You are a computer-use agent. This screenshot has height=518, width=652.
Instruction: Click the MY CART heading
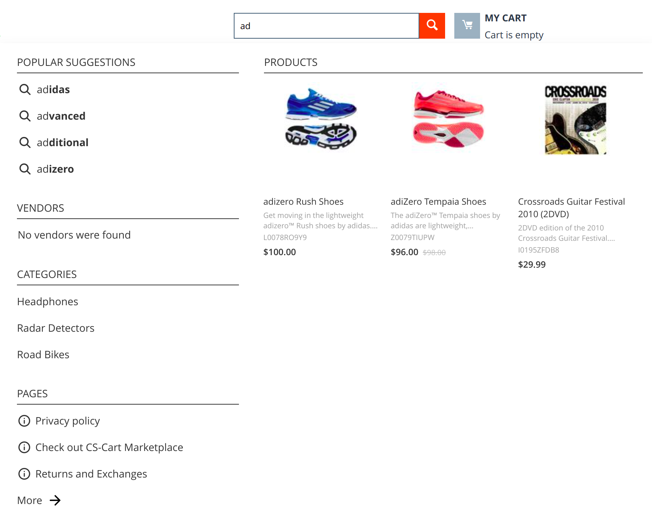point(505,18)
